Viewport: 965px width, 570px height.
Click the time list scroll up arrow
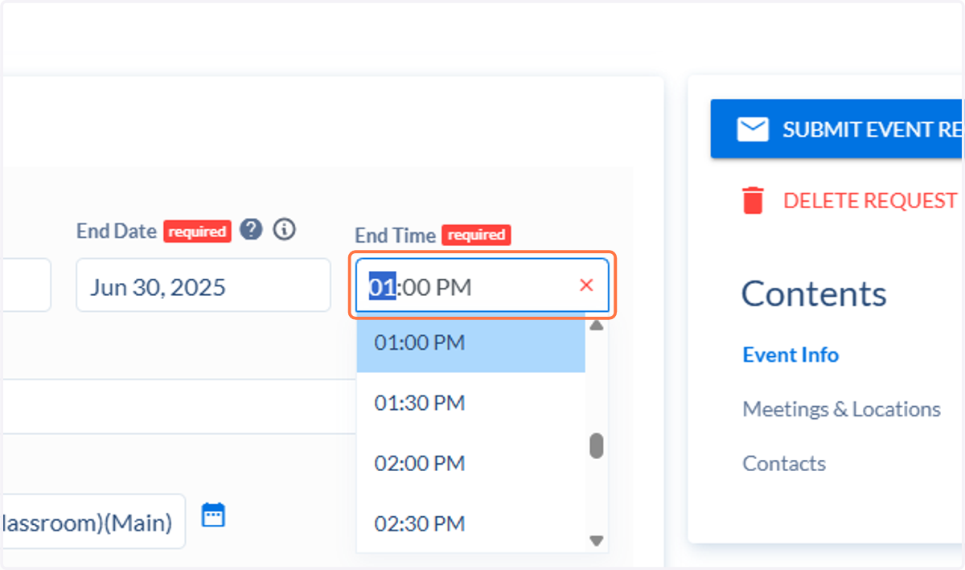pyautogui.click(x=596, y=326)
